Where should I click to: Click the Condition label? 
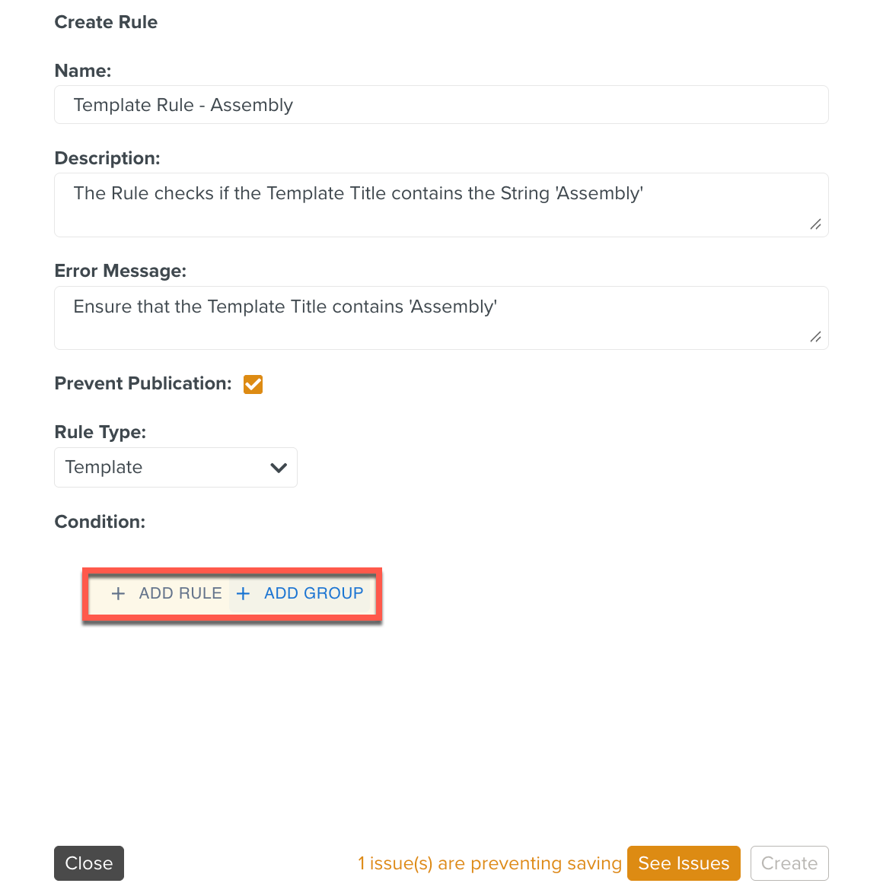point(100,522)
